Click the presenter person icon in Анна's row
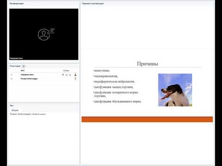 [x=75, y=75]
